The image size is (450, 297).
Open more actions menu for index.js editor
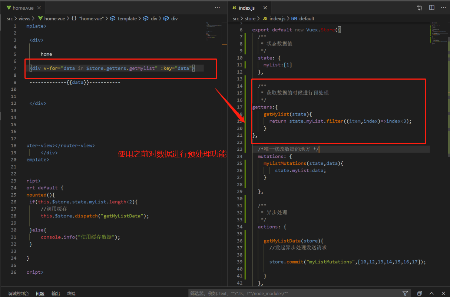(443, 7)
